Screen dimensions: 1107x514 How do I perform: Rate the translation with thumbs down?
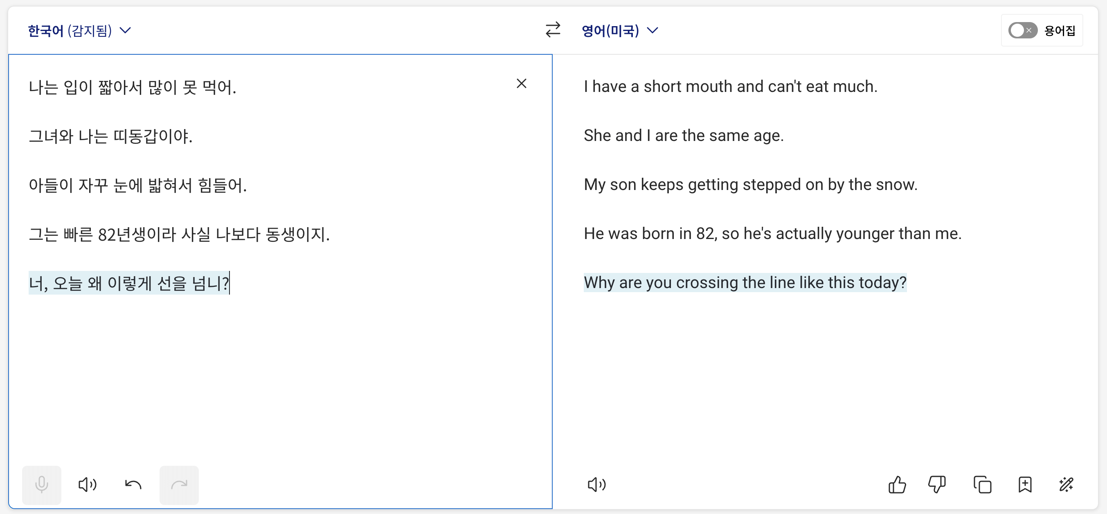point(936,485)
